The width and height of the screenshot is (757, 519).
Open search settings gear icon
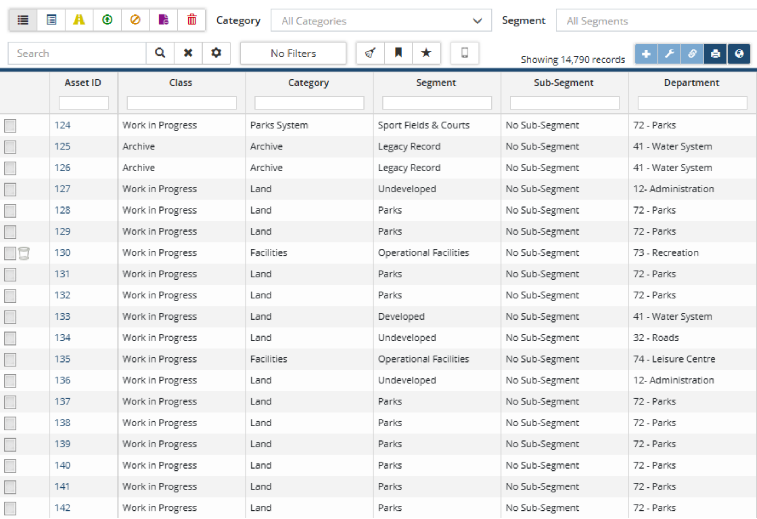point(216,53)
